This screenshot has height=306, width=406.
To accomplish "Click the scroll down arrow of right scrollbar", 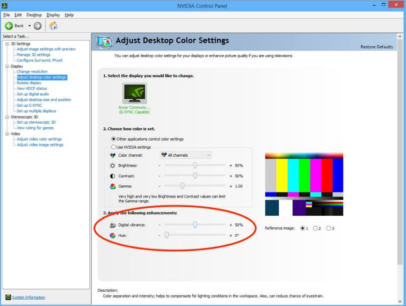I will pos(400,302).
